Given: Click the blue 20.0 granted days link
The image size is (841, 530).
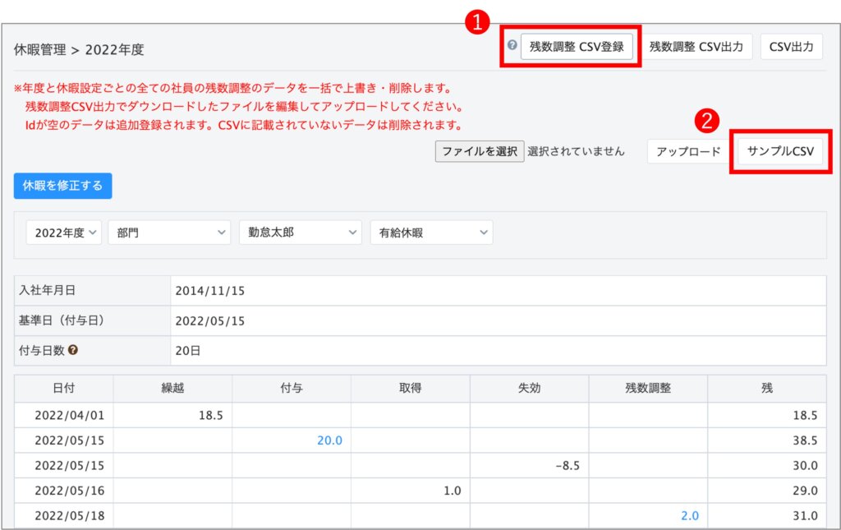Looking at the screenshot, I should point(329,440).
